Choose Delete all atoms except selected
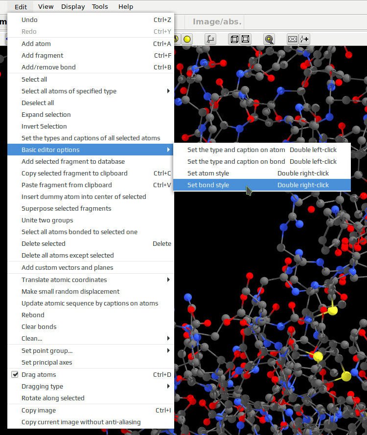Image resolution: width=367 pixels, height=435 pixels. click(x=91, y=255)
